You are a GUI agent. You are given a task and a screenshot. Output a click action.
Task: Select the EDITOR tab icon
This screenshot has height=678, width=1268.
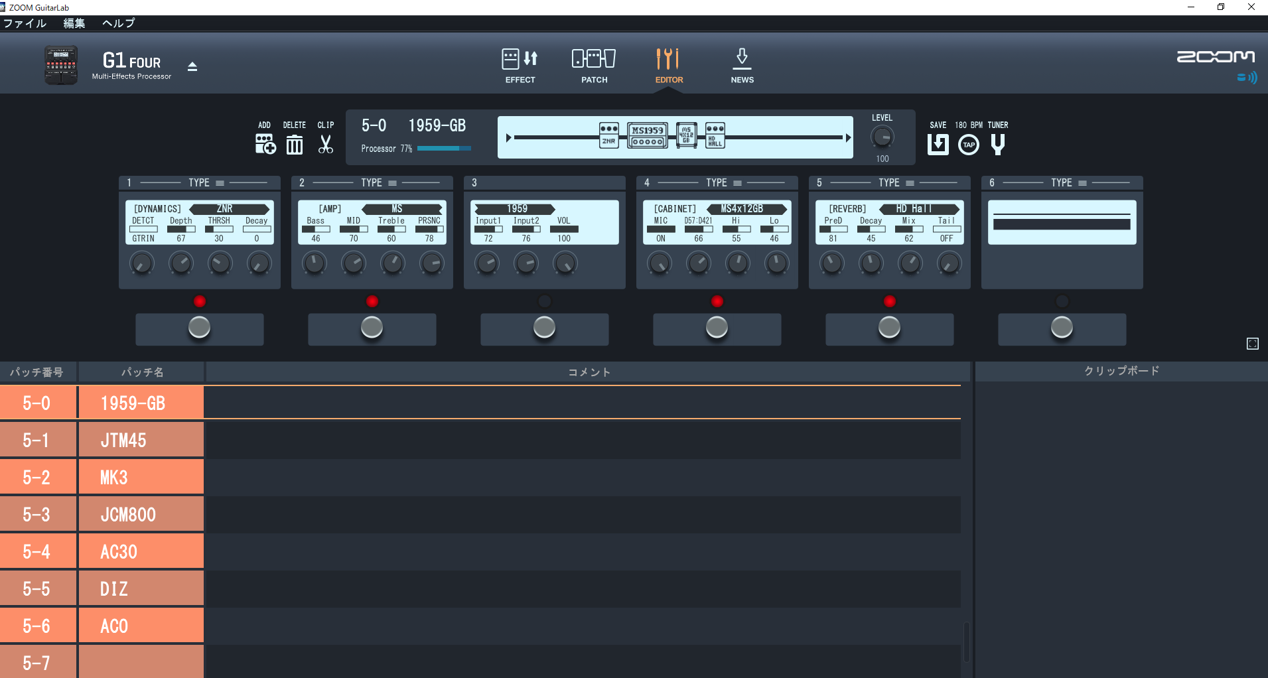[x=668, y=59]
